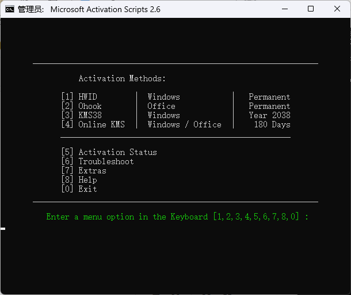Click the Year 2038 validity text
This screenshot has height=295, width=351.
[270, 115]
